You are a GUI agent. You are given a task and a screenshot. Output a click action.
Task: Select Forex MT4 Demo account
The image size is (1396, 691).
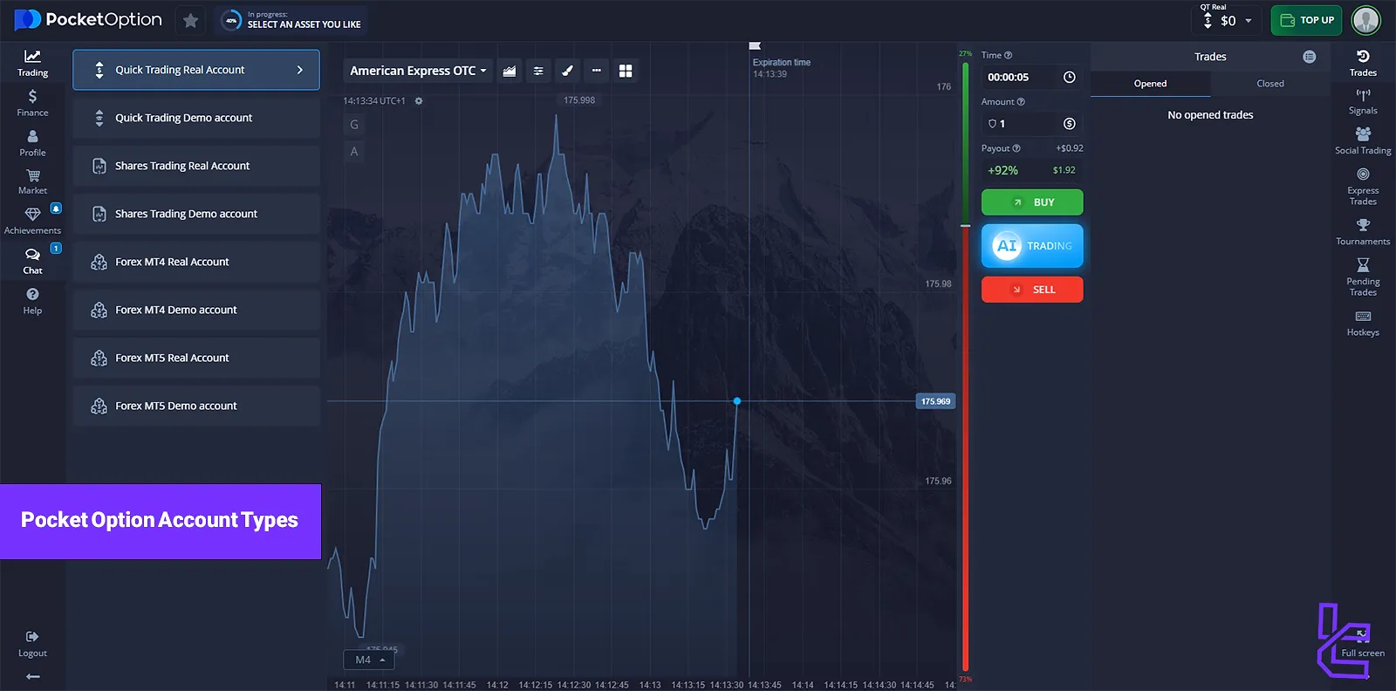click(196, 310)
